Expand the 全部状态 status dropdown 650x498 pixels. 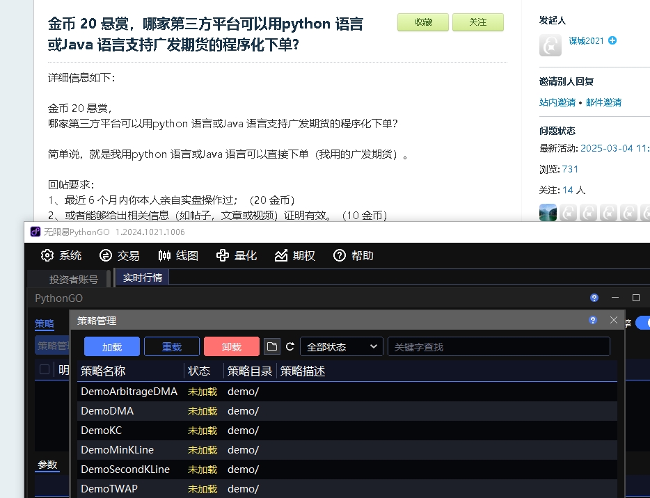point(341,346)
